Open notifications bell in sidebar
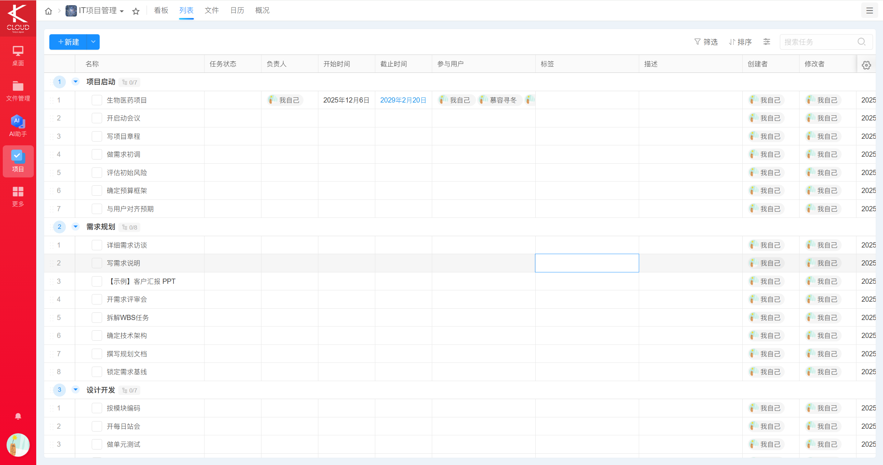Viewport: 883px width, 465px height. [x=18, y=416]
